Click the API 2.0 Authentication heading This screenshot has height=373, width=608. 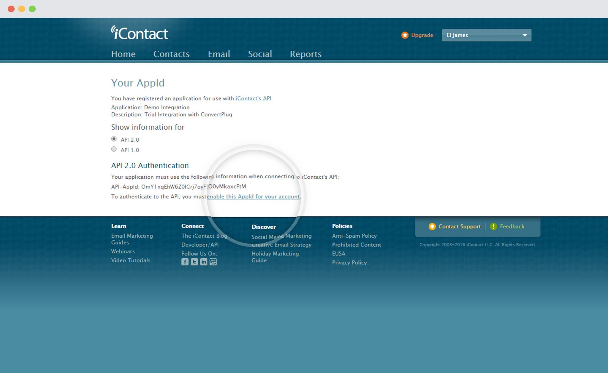150,165
